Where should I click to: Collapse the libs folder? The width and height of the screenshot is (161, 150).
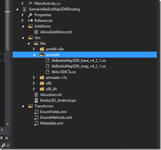coord(28,44)
